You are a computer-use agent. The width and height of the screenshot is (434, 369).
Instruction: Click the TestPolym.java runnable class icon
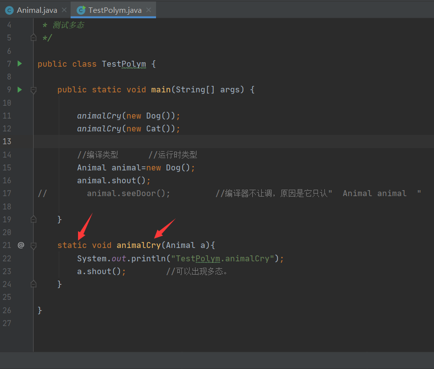[x=81, y=10]
